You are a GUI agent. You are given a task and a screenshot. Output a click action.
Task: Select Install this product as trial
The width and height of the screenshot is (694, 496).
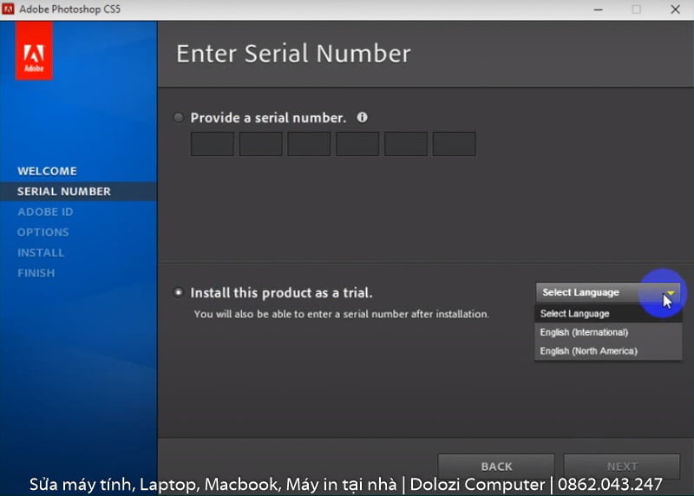point(179,293)
